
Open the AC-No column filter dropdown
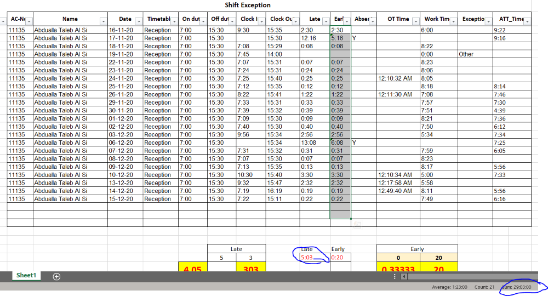click(28, 21)
